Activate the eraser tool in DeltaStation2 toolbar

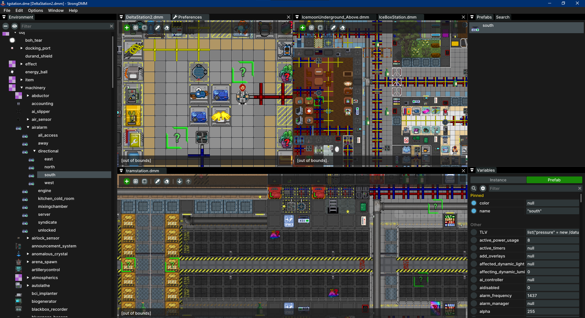click(167, 28)
